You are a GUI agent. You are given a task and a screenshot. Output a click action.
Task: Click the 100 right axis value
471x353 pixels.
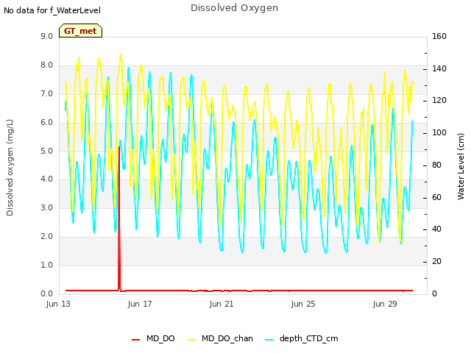click(439, 132)
